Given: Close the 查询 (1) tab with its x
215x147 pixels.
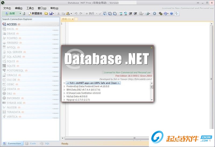Looking at the screenshot, I should pyautogui.click(x=73, y=19).
